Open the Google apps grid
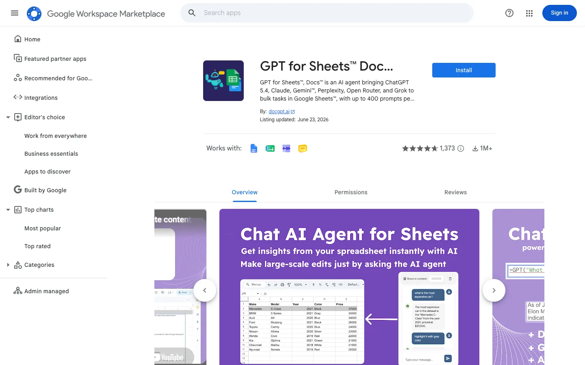Image resolution: width=585 pixels, height=365 pixels. point(529,13)
